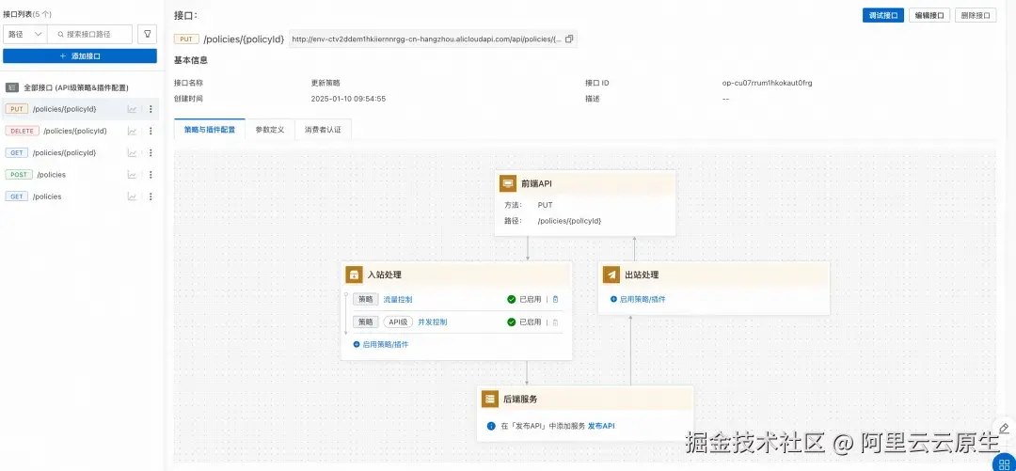Select the GET /policies interface
The image size is (1016, 471).
[x=80, y=196]
